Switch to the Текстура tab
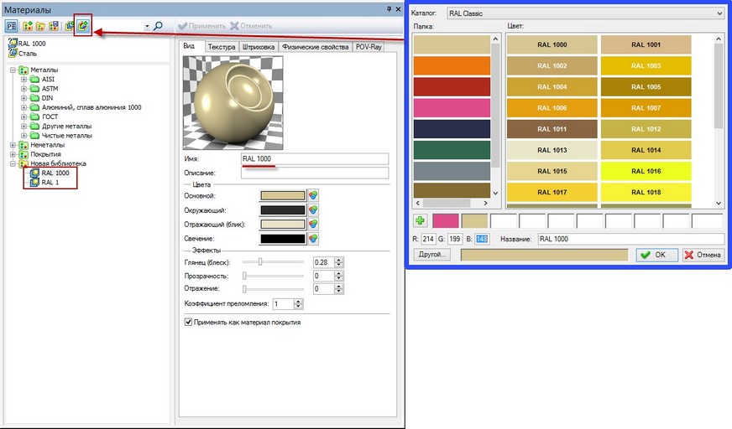This screenshot has height=429, width=732. [x=222, y=47]
